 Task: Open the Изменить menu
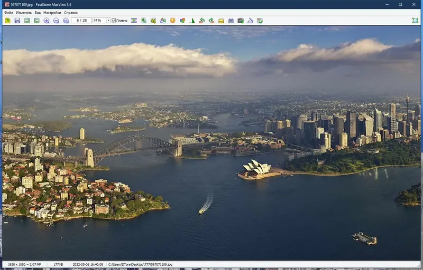pos(24,12)
